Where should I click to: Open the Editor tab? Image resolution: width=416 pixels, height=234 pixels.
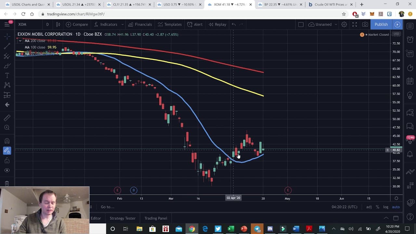(96, 218)
